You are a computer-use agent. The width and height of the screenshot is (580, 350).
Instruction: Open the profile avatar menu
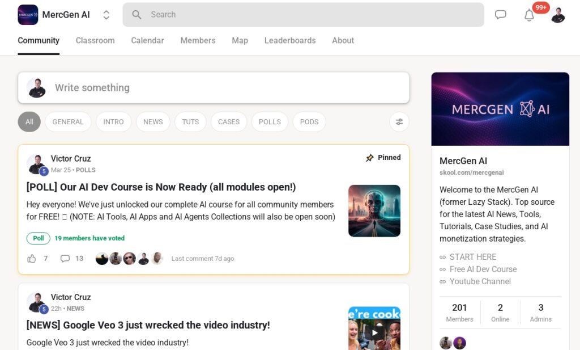pos(557,15)
